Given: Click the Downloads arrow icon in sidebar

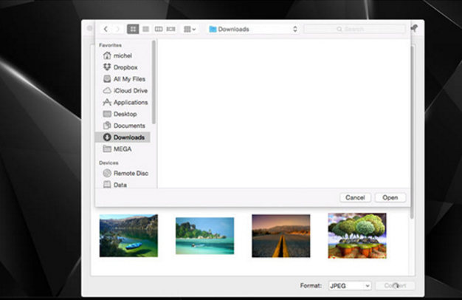Looking at the screenshot, I should [x=107, y=137].
